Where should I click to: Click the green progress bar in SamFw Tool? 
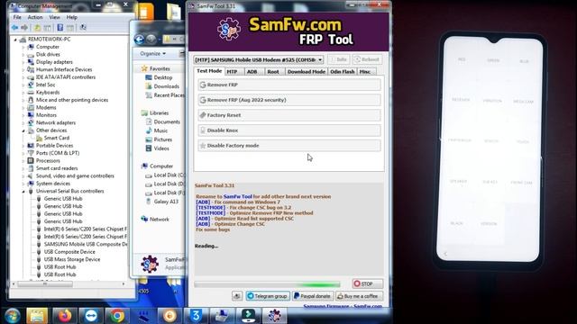(x=267, y=284)
